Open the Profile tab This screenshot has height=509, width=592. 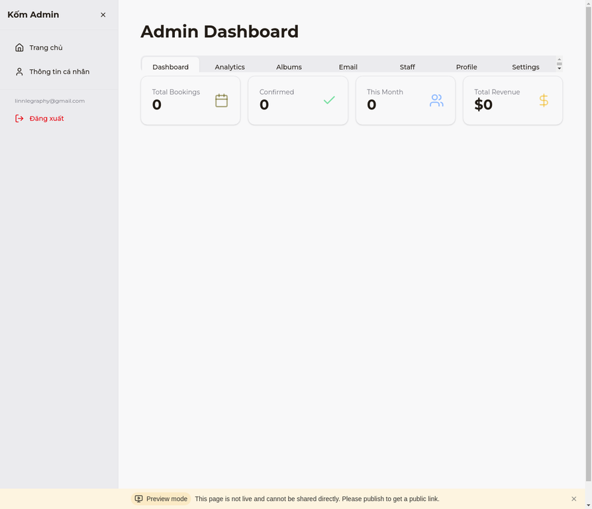coord(466,67)
